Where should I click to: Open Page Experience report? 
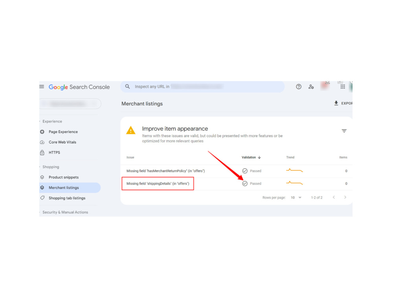pos(63,132)
